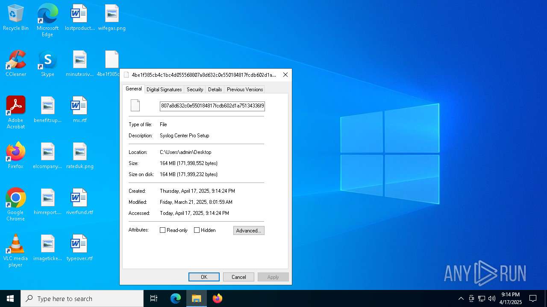Select the minutesriv image file icon
Viewport: 547px width, 307px height.
tap(79, 64)
